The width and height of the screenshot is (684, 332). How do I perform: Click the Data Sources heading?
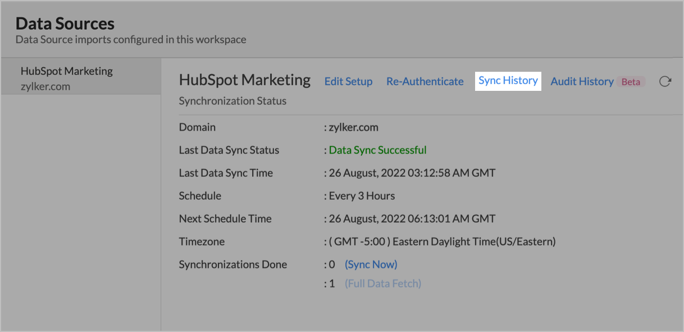click(x=65, y=24)
